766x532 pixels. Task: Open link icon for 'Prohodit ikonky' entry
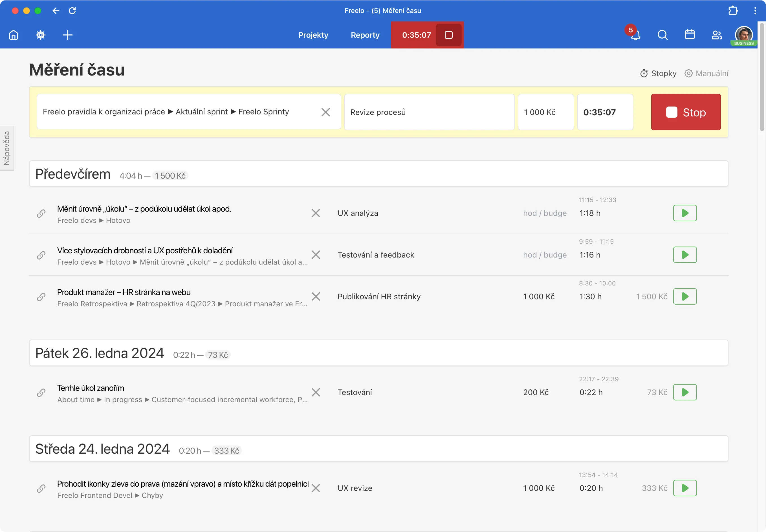(41, 488)
